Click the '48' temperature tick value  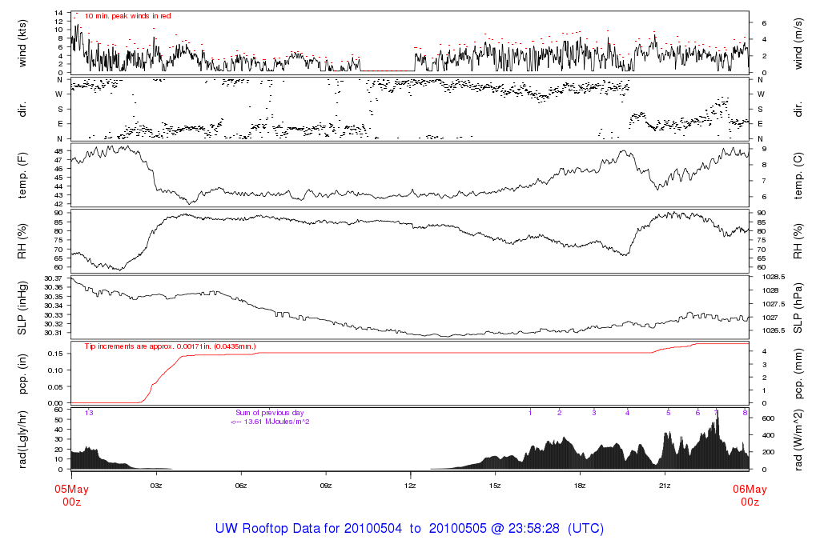pyautogui.click(x=58, y=151)
